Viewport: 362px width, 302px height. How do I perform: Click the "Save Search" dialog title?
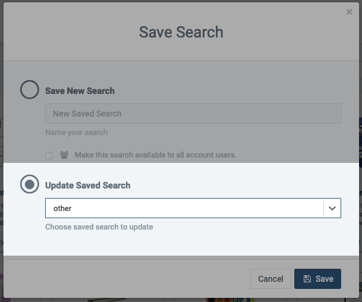pyautogui.click(x=181, y=32)
